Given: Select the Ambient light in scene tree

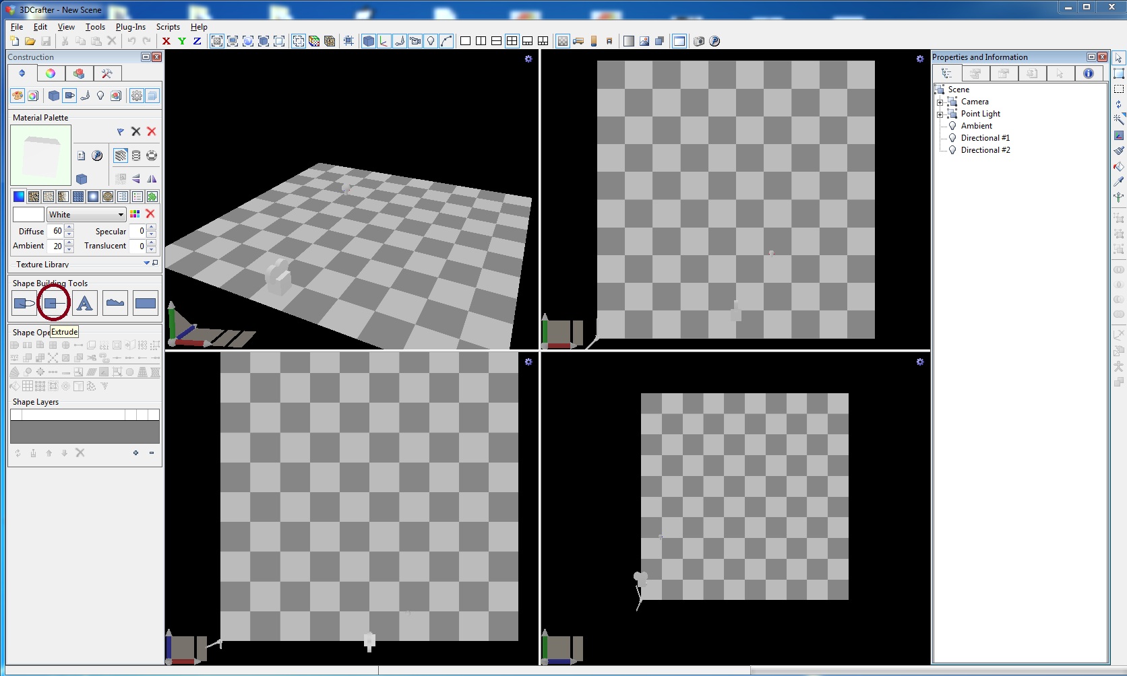Looking at the screenshot, I should tap(977, 126).
